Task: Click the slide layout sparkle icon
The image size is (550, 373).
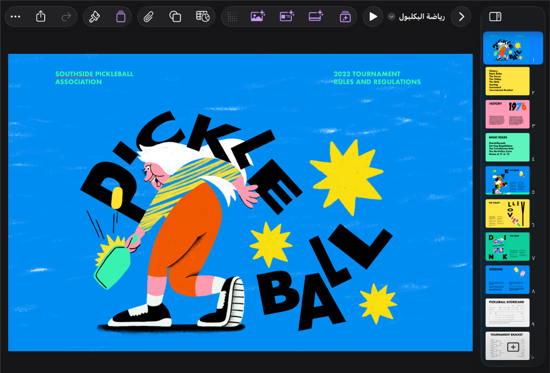Action: click(316, 16)
